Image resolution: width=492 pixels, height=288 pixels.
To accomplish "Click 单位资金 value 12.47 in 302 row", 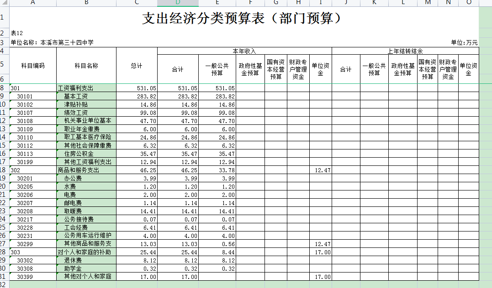I will pos(321,170).
